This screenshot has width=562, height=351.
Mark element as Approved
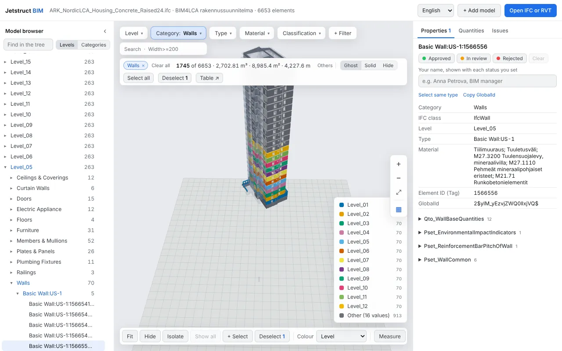436,58
